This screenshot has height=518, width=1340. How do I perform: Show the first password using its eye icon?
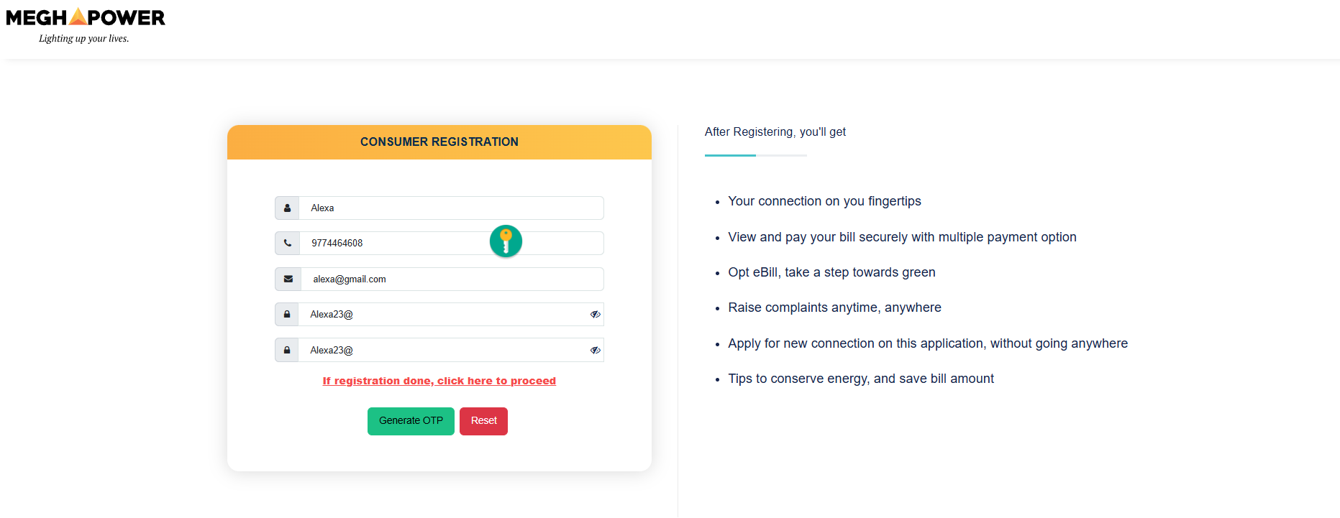click(595, 315)
